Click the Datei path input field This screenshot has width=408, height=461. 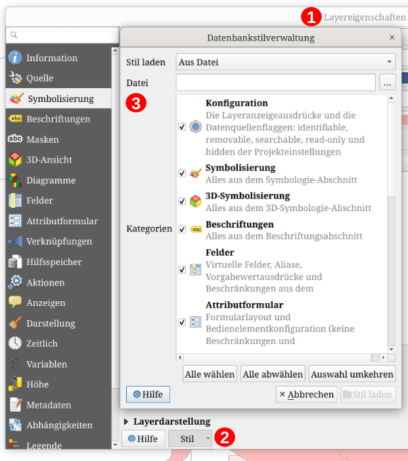[276, 83]
